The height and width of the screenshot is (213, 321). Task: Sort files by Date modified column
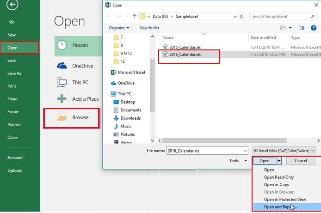tap(263, 37)
